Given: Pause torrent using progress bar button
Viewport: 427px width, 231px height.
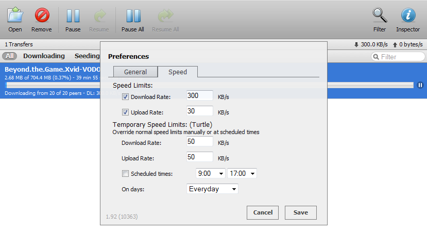Looking at the screenshot, I should coord(420,85).
